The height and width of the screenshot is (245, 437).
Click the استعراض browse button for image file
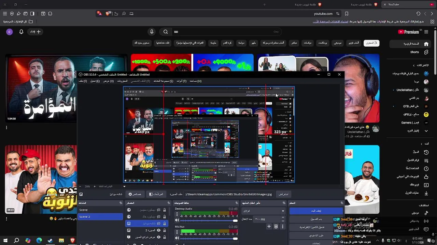[x=283, y=194]
